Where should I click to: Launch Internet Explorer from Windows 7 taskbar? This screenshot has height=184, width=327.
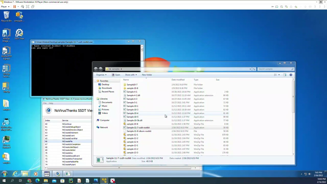[15, 174]
